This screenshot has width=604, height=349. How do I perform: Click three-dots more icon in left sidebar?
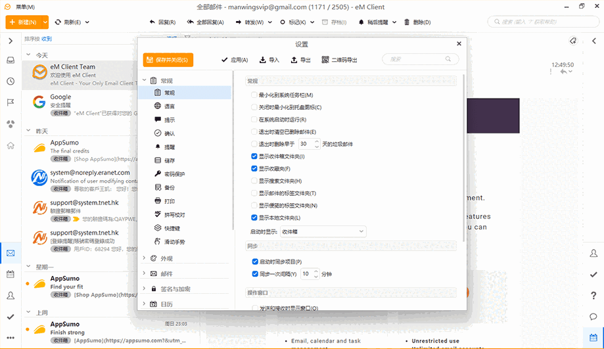(x=11, y=338)
